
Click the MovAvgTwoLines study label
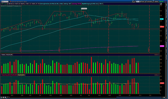[52, 4]
